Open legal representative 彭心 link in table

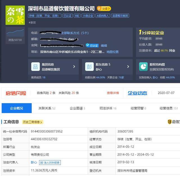(34, 163)
